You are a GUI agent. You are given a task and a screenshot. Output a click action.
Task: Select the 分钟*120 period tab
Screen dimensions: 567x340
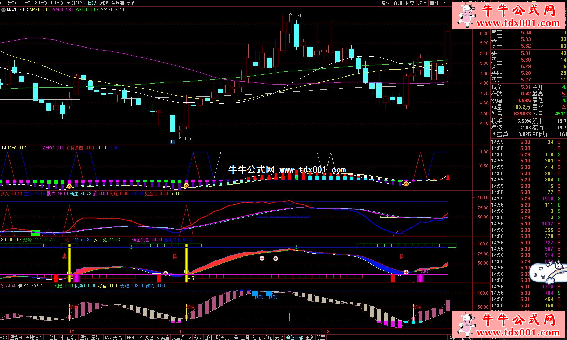pos(76,3)
